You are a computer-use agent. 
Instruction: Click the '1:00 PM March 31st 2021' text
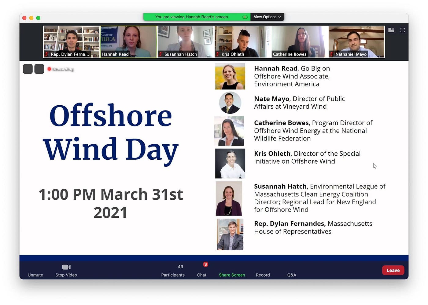(111, 203)
